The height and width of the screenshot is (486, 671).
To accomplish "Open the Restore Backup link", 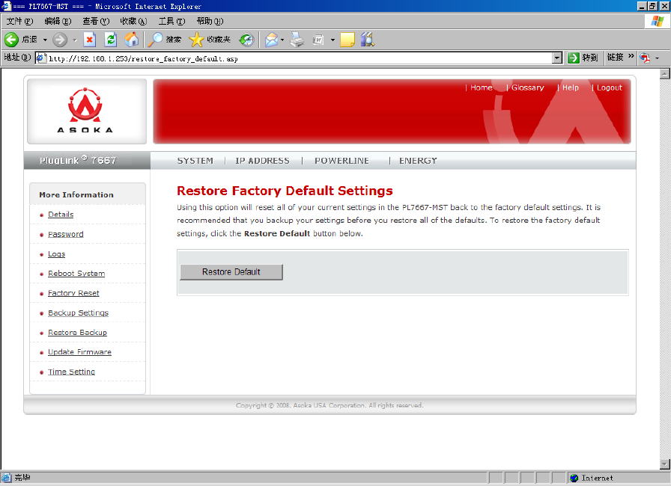I will 77,332.
